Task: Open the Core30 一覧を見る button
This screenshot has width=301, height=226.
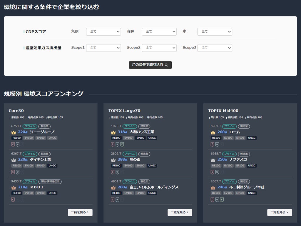Action: [80, 212]
